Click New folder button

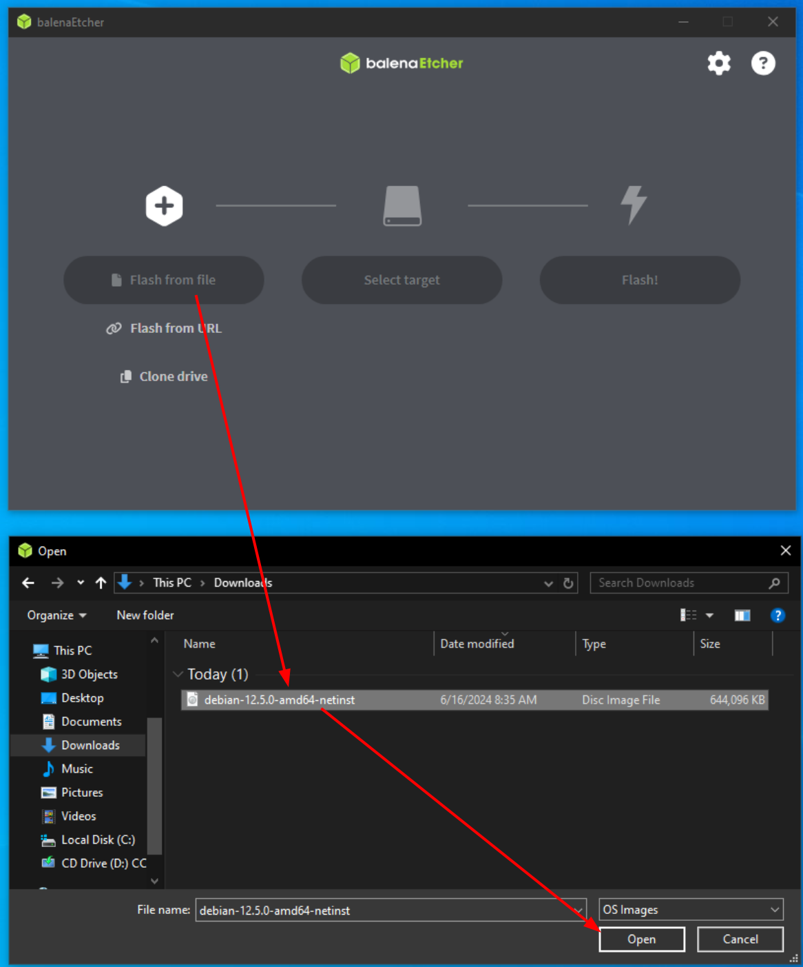click(145, 615)
